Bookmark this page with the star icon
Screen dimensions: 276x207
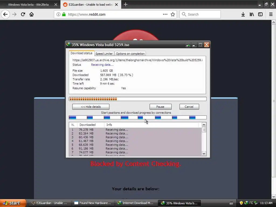(173, 14)
